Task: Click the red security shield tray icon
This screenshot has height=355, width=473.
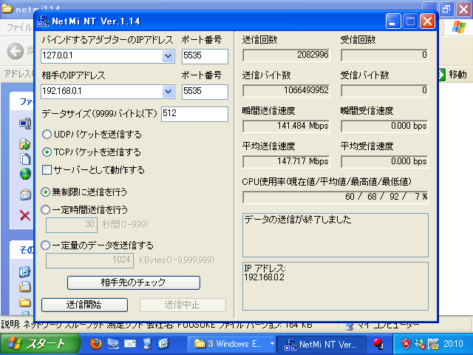Action: (406, 344)
